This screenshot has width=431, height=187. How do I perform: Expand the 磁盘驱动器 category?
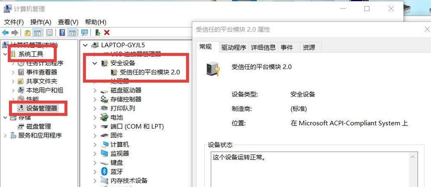coord(95,90)
